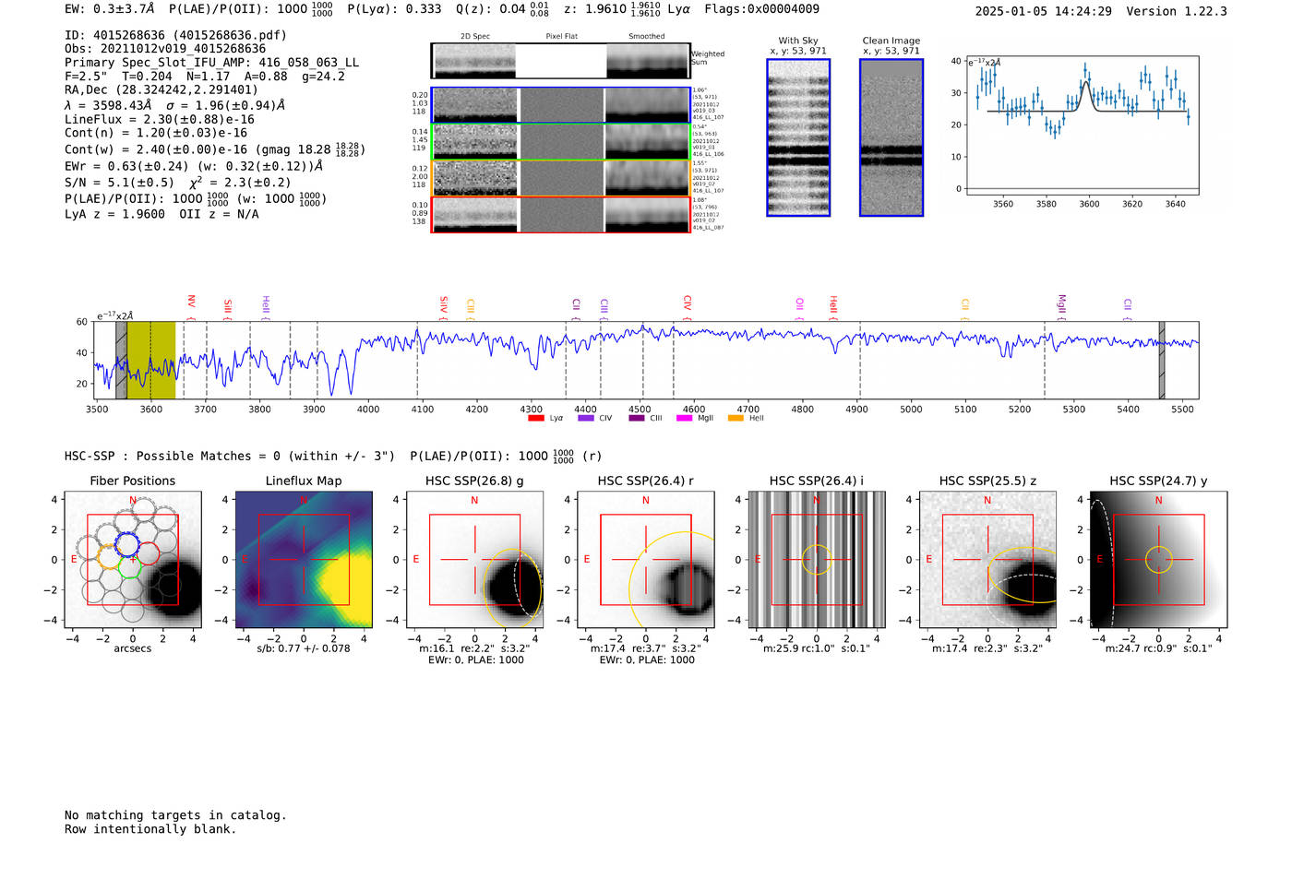Click the magenta MgII legend swatch
Image resolution: width=1292 pixels, height=879 pixels.
click(x=684, y=418)
